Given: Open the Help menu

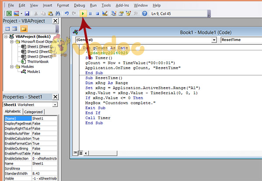Looking at the screenshot, I should (157, 5).
